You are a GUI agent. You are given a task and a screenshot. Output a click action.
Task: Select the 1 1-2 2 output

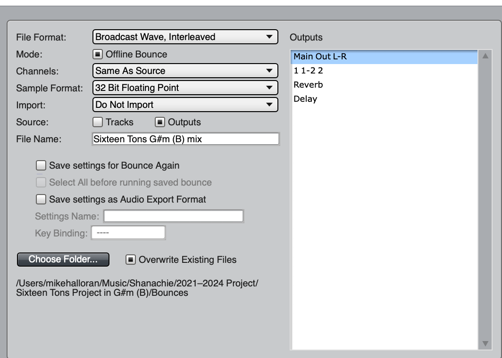pos(384,71)
